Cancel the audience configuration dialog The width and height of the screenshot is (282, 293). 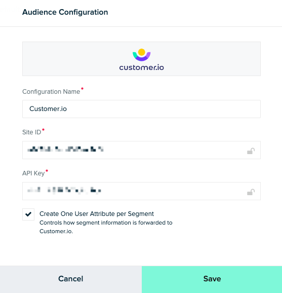(x=71, y=279)
